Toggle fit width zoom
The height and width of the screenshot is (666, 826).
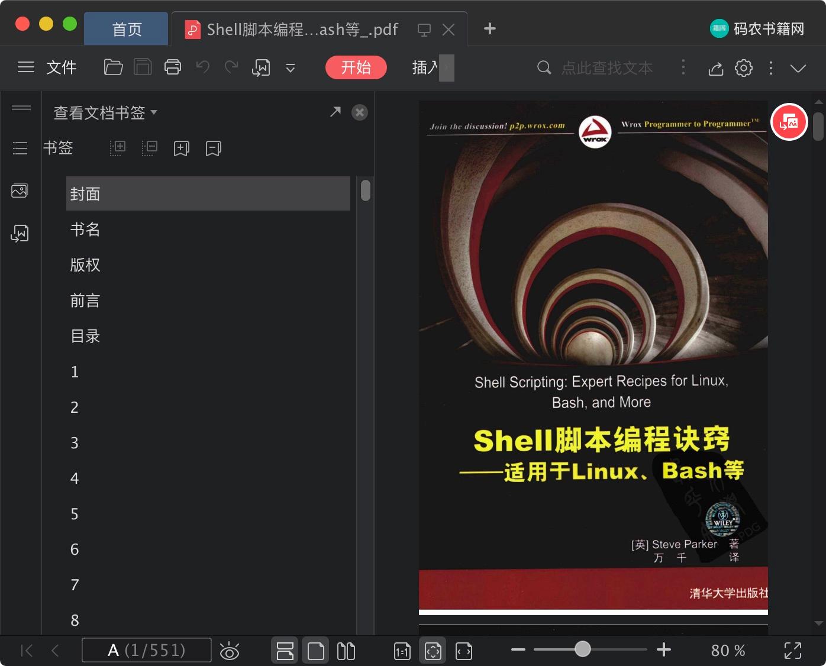464,651
